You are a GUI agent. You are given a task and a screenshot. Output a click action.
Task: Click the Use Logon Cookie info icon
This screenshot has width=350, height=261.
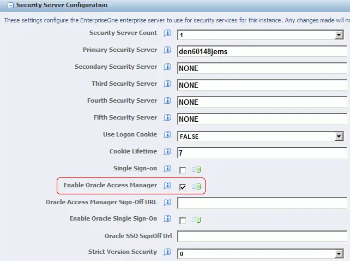pyautogui.click(x=167, y=134)
